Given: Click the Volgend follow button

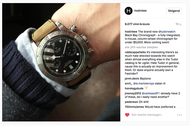Looking at the screenshot, I should [x=174, y=11].
